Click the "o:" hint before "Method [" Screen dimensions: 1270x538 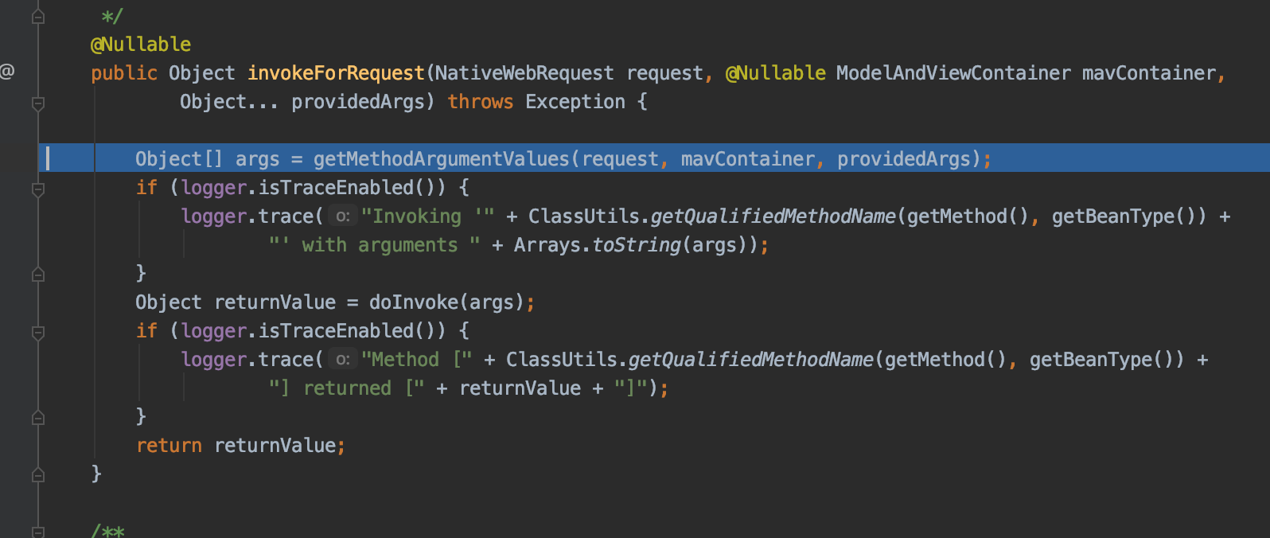343,359
